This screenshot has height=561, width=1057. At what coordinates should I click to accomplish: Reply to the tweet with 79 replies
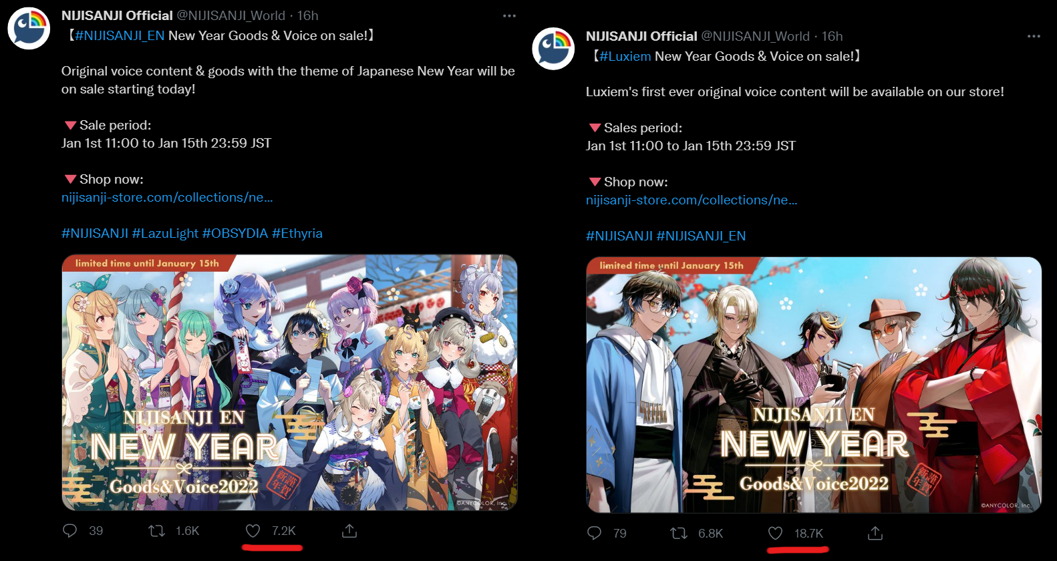click(594, 533)
